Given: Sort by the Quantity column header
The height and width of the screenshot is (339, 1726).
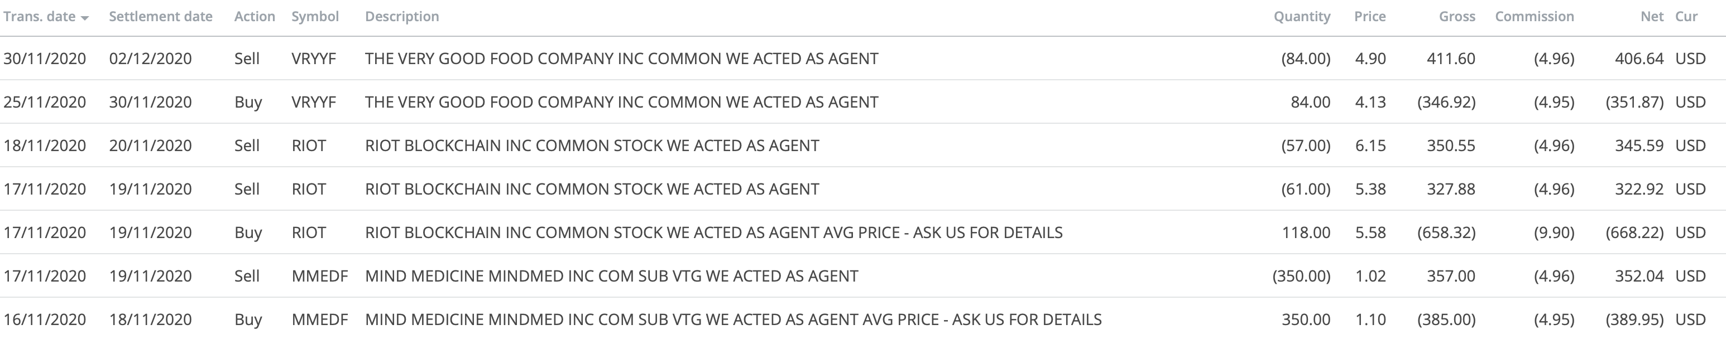Looking at the screenshot, I should point(1301,17).
